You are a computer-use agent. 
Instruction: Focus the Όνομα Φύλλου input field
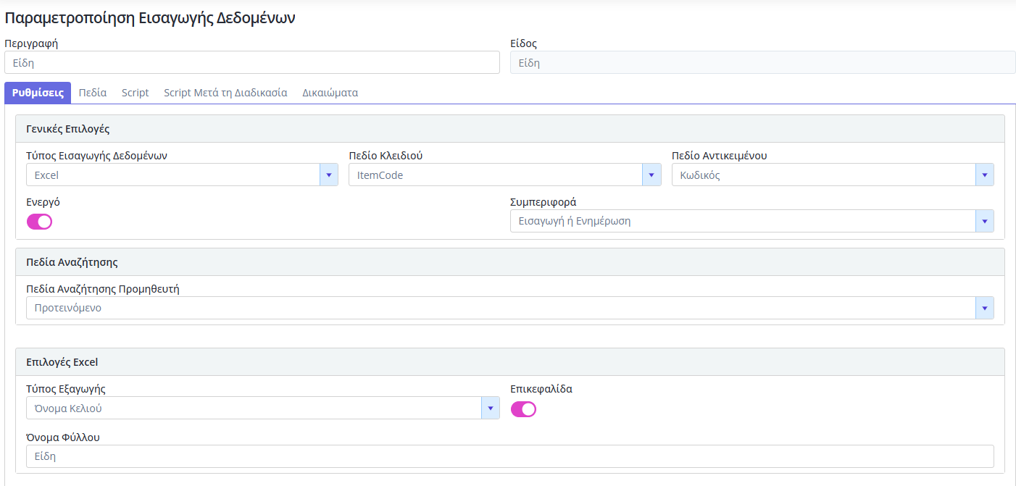tap(509, 456)
